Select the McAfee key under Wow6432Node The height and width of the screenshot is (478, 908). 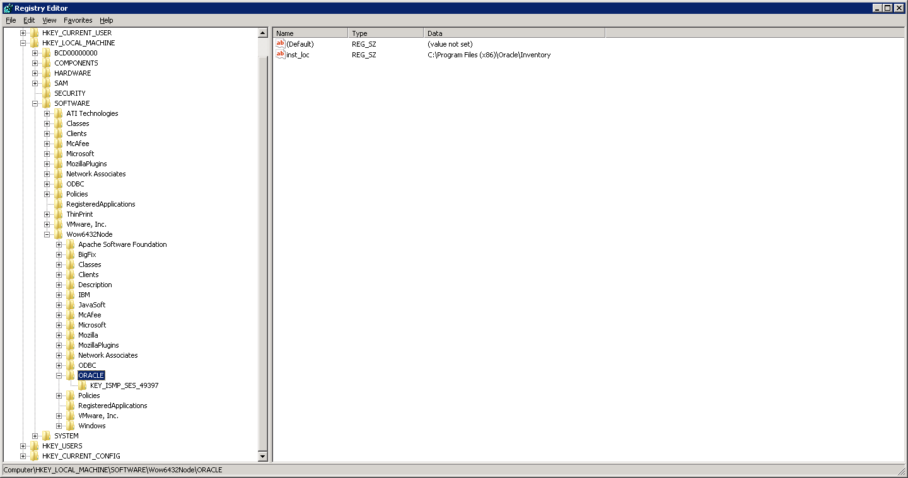(90, 315)
